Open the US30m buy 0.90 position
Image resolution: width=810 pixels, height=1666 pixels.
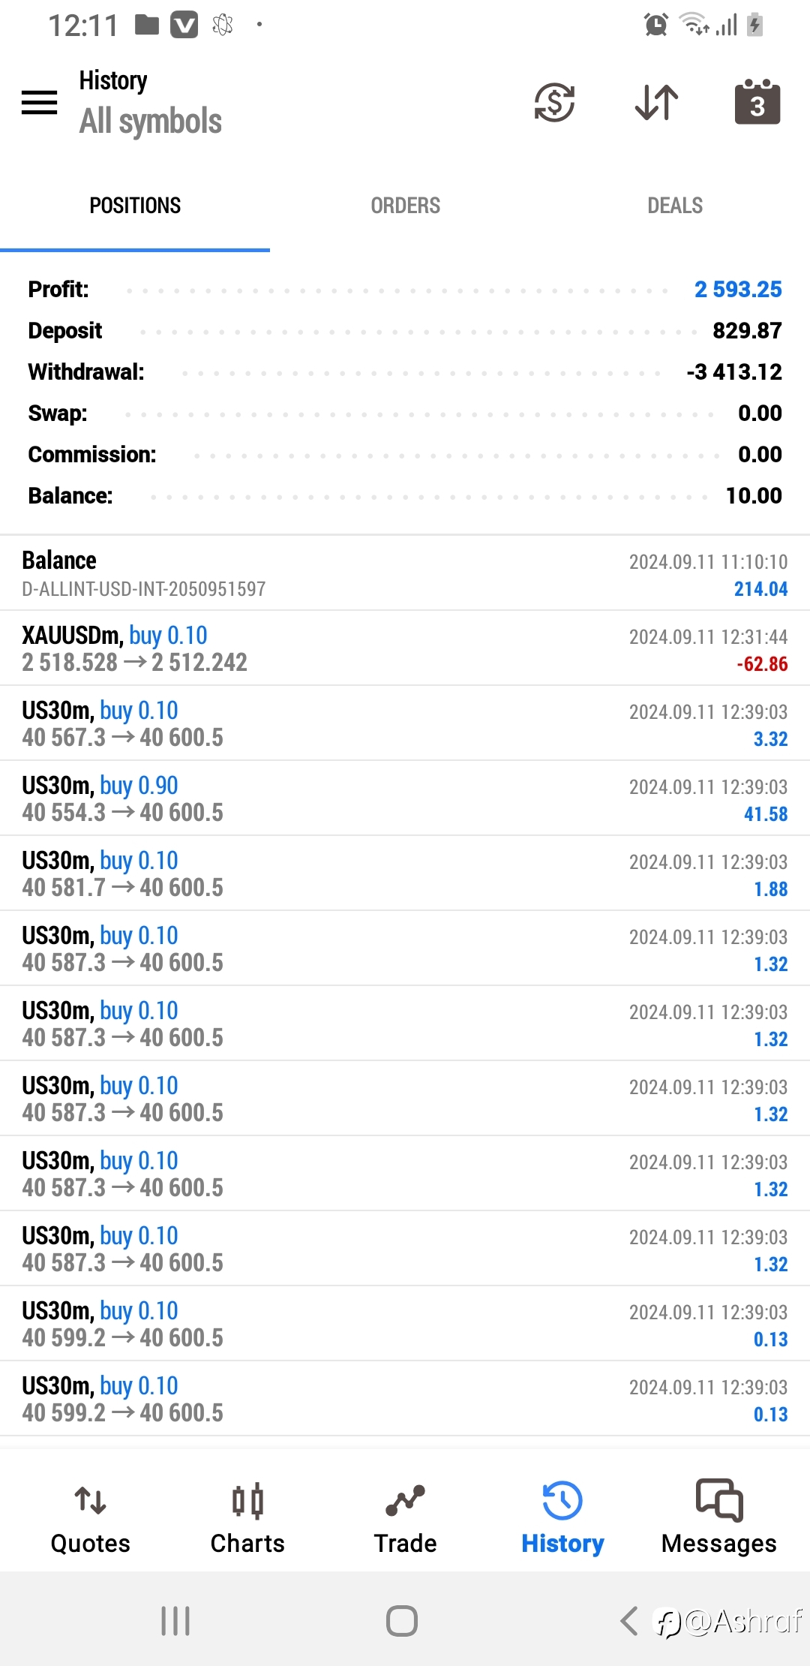pyautogui.click(x=405, y=798)
